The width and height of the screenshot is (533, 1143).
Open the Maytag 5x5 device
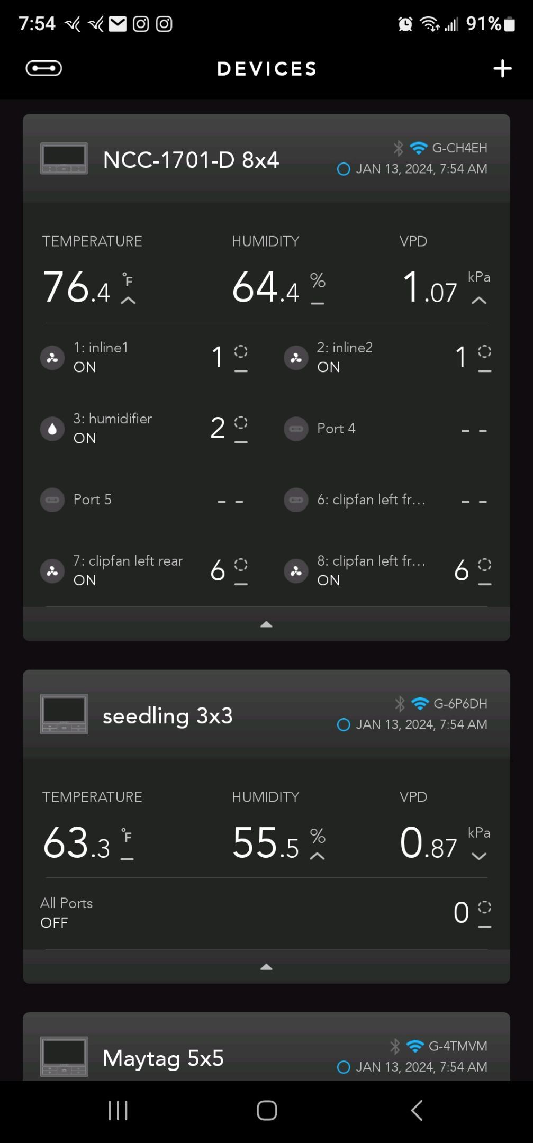(163, 1058)
